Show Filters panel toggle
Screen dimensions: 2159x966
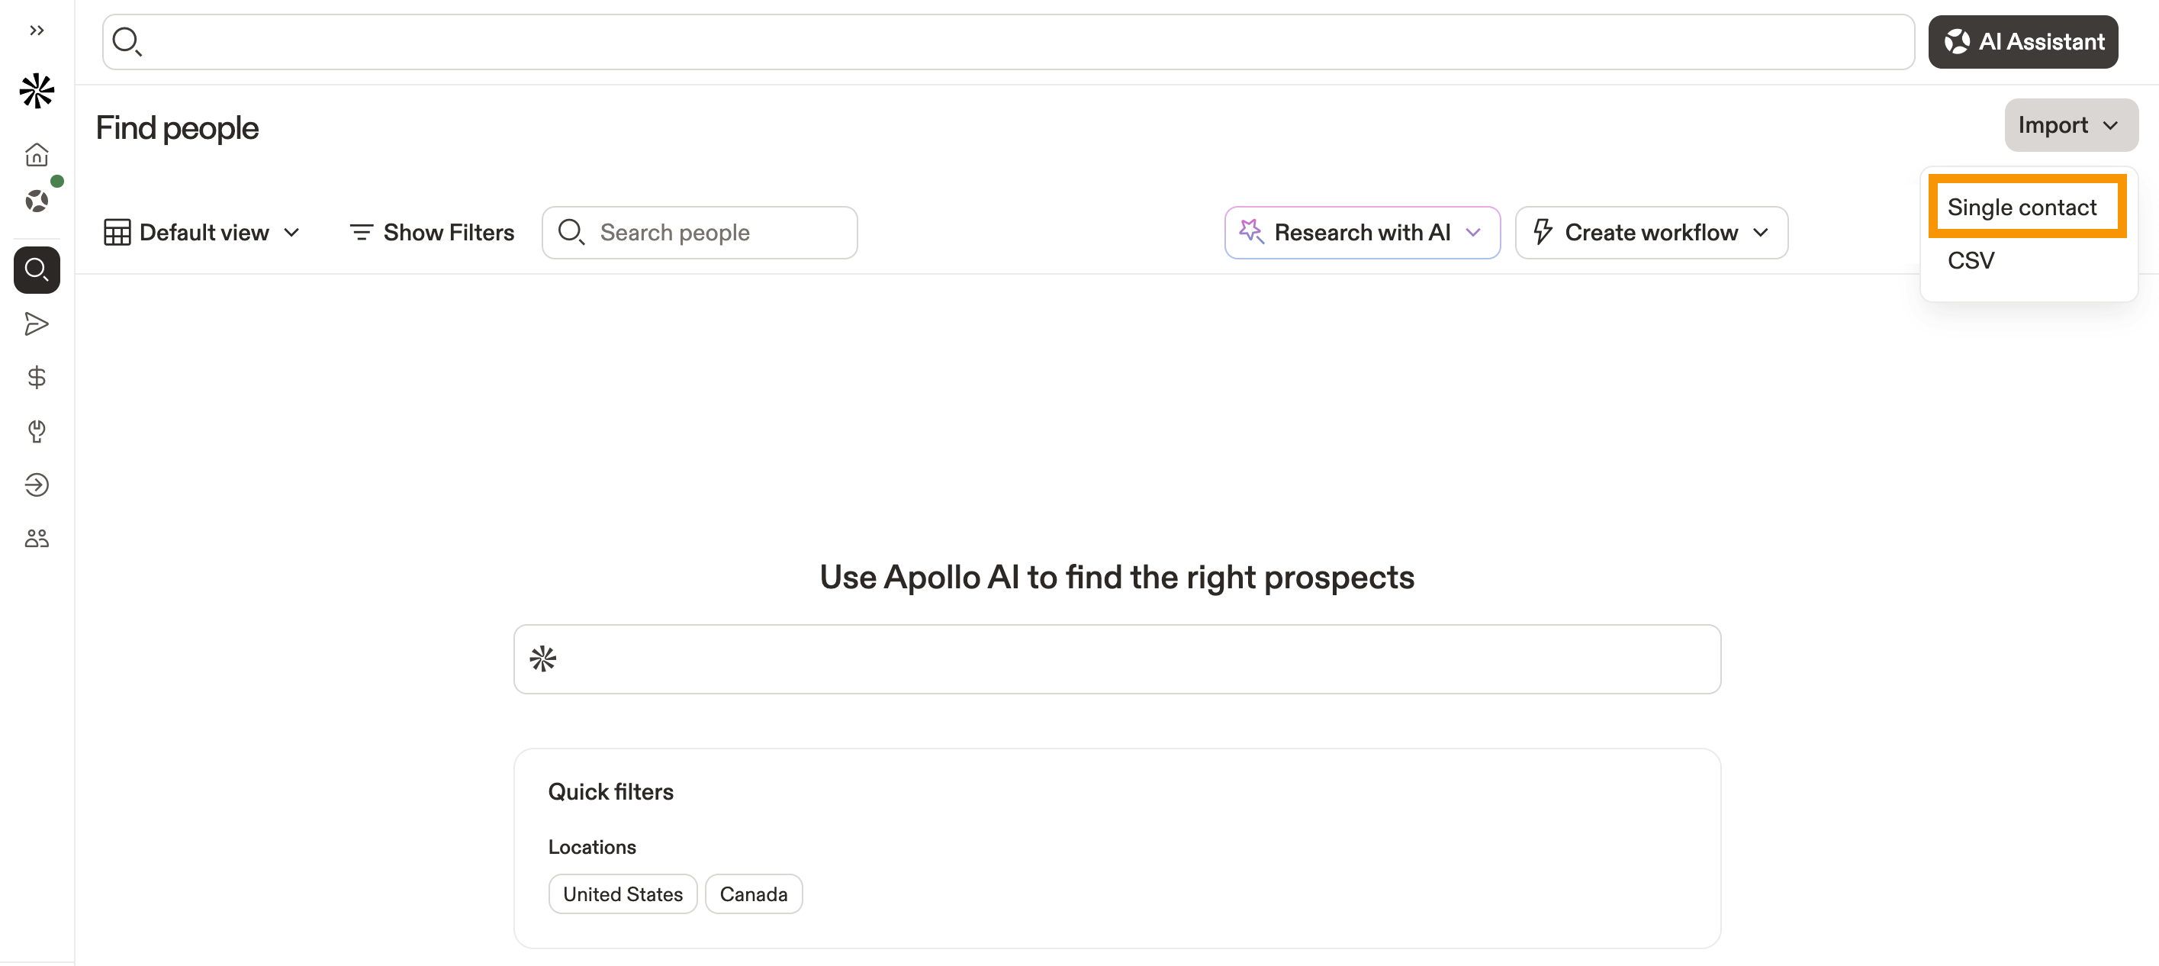432,232
